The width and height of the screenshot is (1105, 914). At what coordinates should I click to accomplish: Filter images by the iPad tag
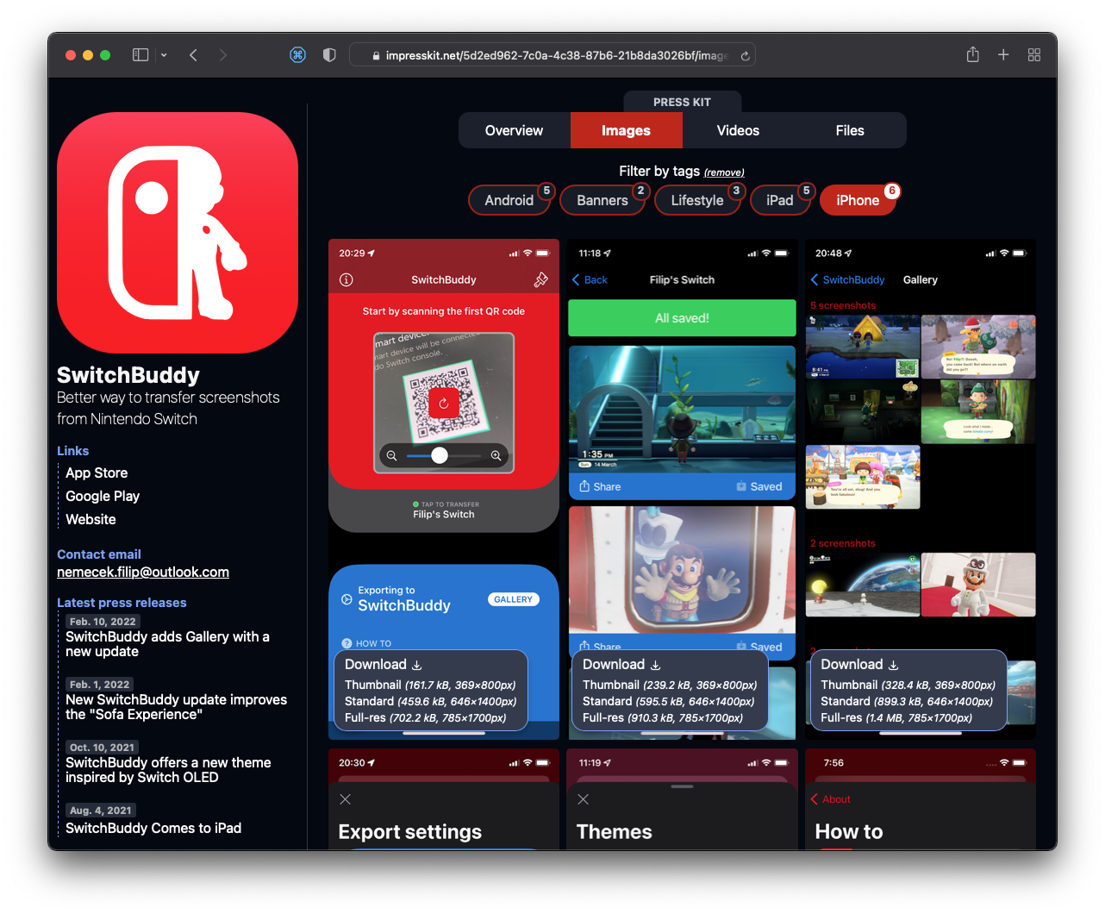pyautogui.click(x=780, y=200)
